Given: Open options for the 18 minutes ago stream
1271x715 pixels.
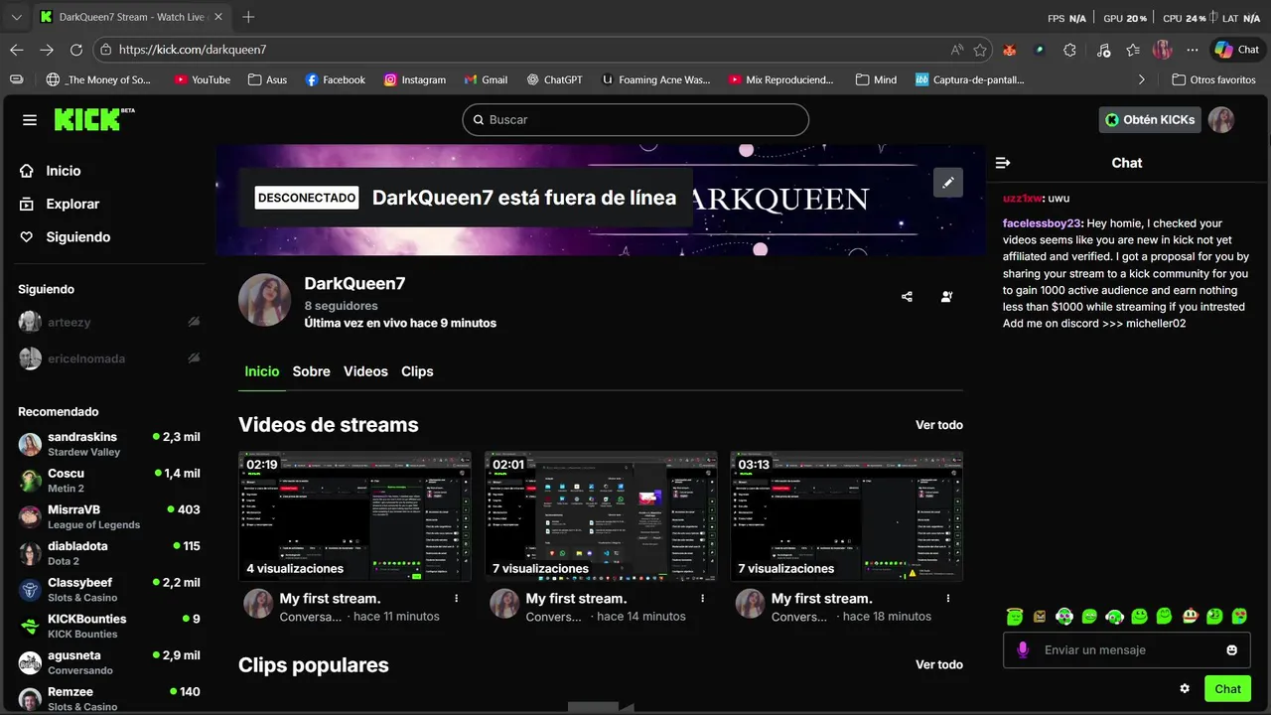Looking at the screenshot, I should [948, 599].
